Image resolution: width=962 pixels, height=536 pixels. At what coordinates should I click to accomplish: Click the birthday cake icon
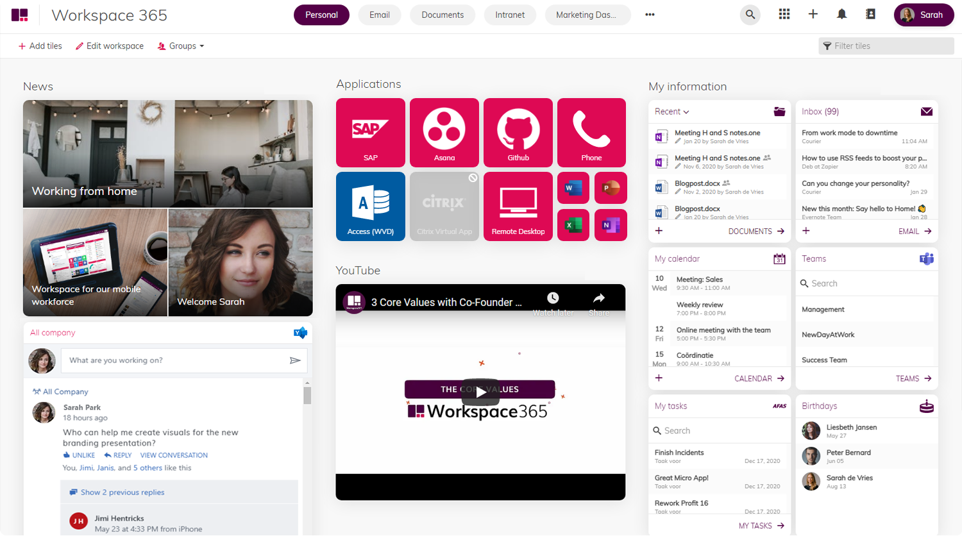coord(927,406)
